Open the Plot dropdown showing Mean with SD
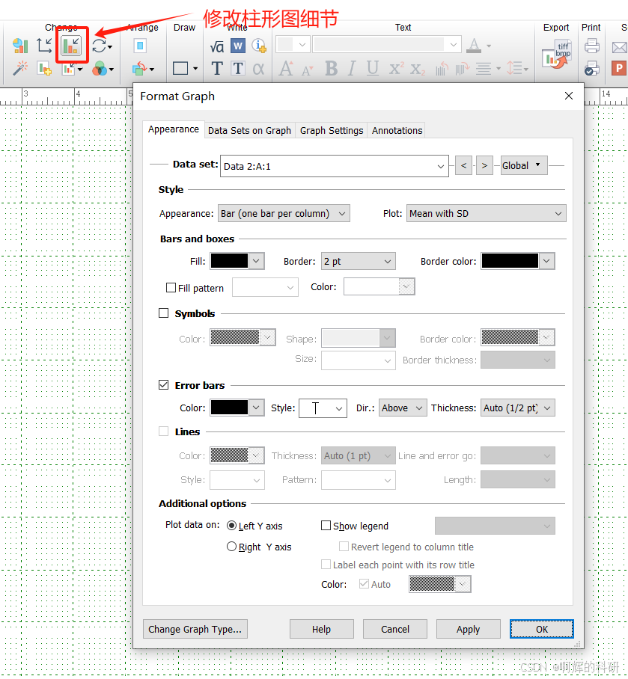Image resolution: width=628 pixels, height=679 pixels. coord(486,213)
